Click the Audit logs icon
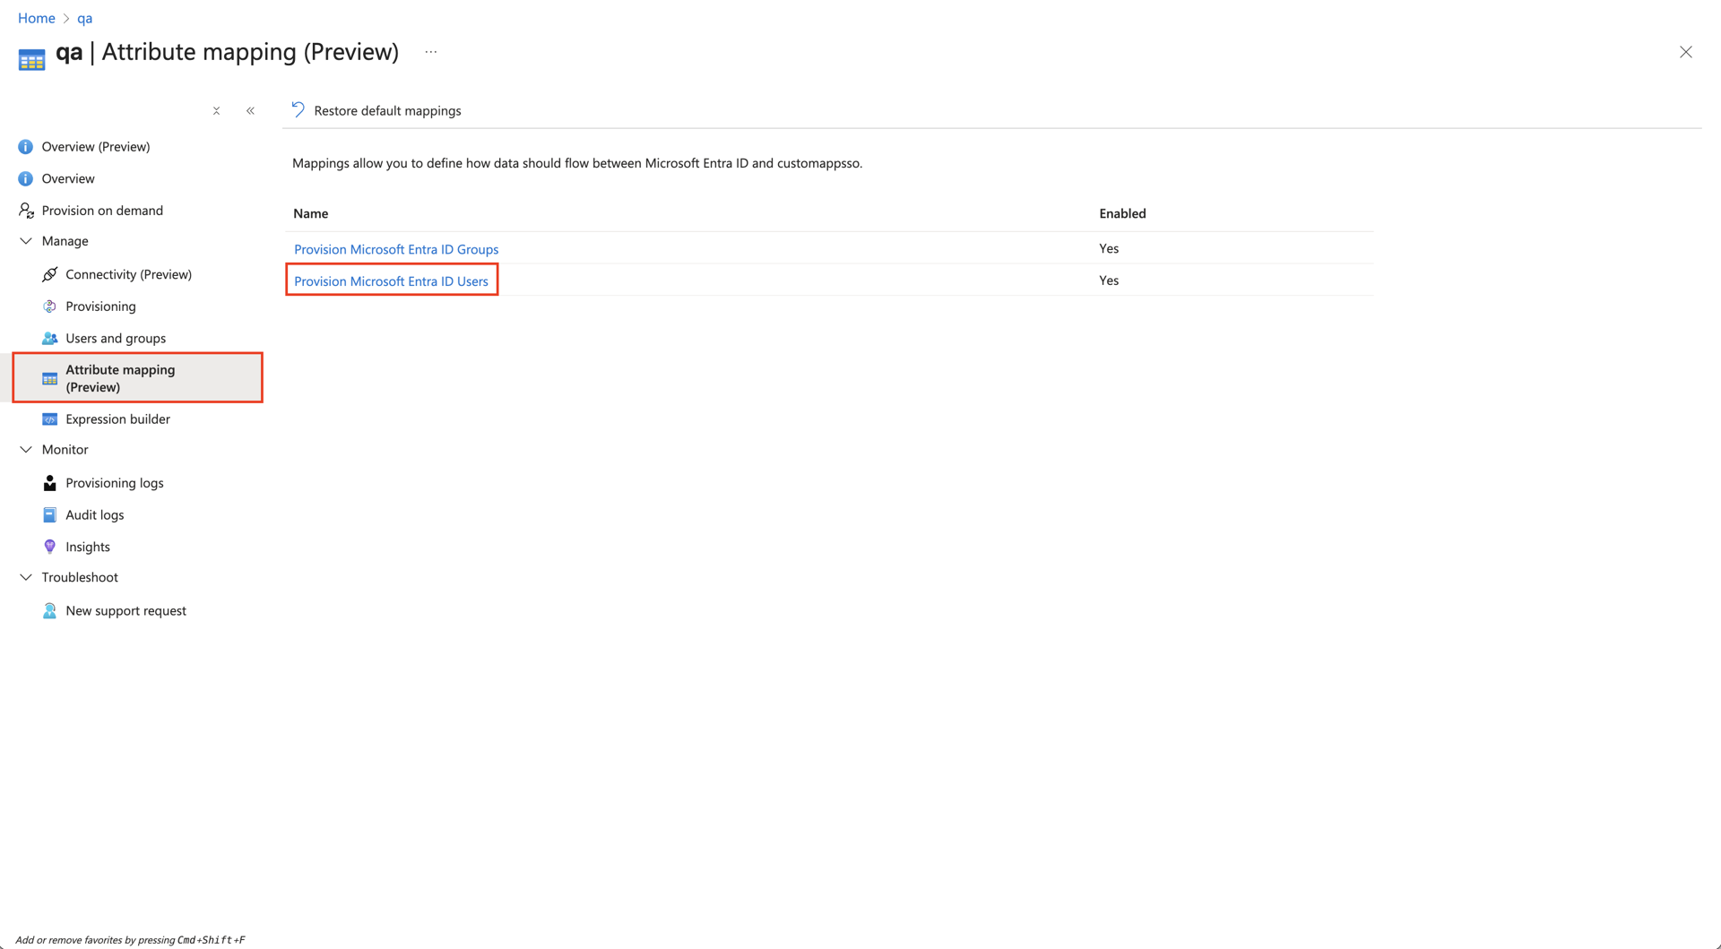Viewport: 1721px width, 949px height. pos(49,515)
